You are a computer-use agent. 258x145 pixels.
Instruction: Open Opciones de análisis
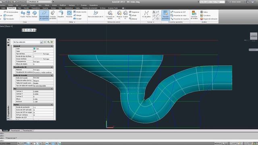coord(194,15)
